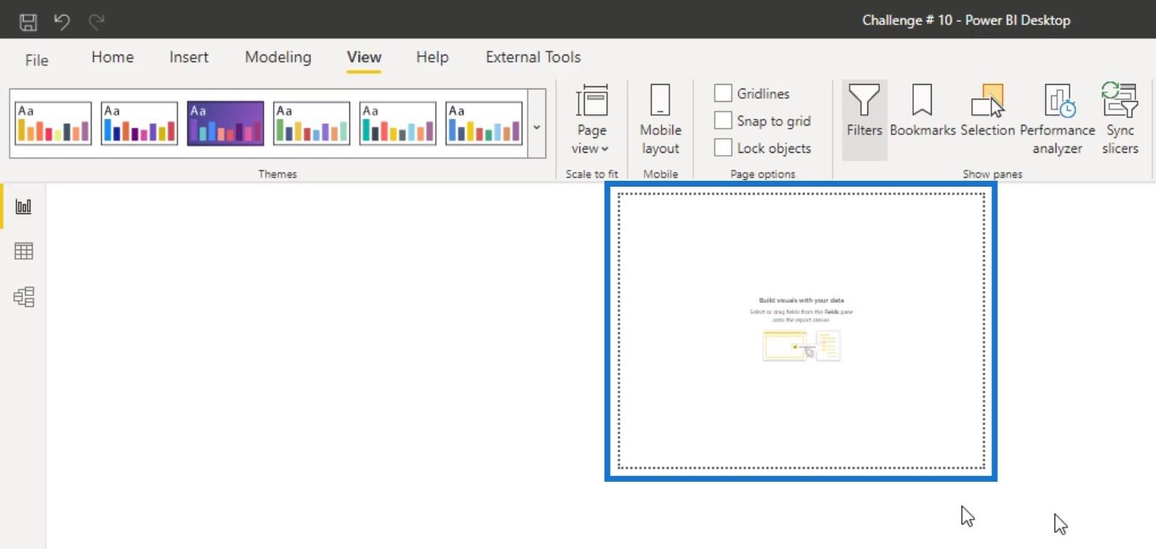Click the Redo arrow in title bar

click(x=96, y=21)
